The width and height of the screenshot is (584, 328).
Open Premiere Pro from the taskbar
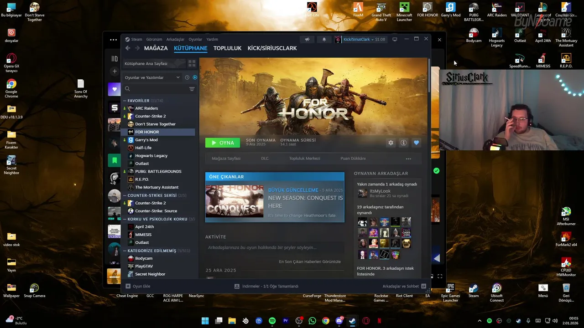[286, 321]
